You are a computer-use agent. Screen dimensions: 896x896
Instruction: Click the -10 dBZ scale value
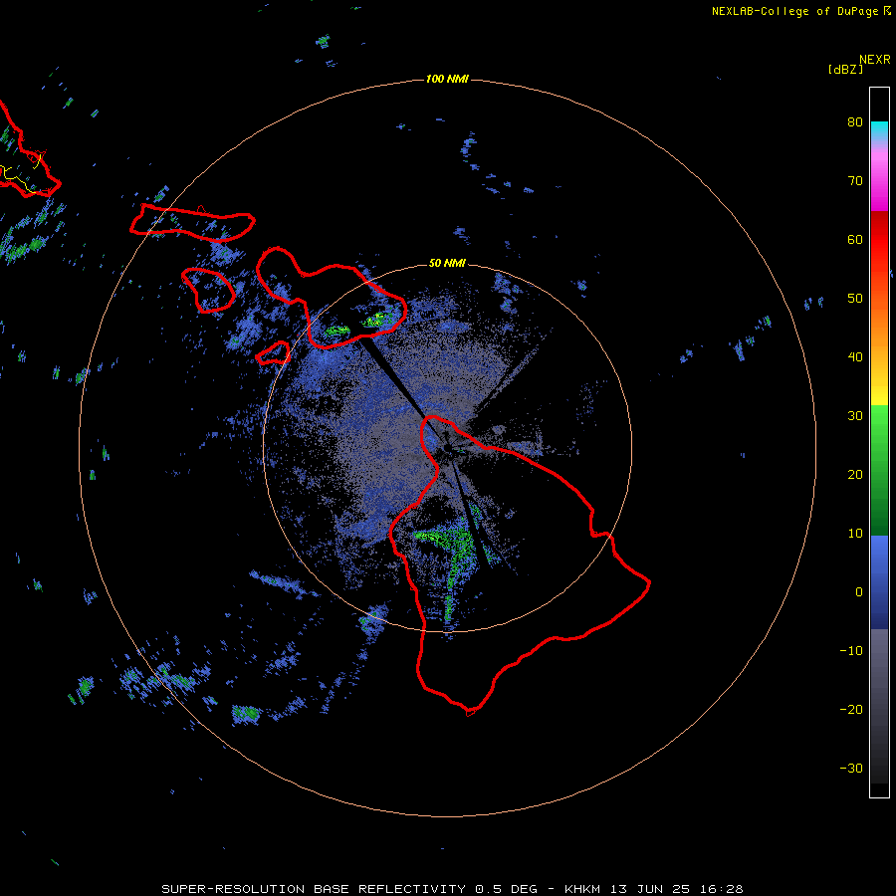click(851, 651)
